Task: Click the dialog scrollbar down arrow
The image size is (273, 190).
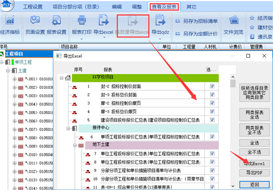Action: (x=233, y=186)
